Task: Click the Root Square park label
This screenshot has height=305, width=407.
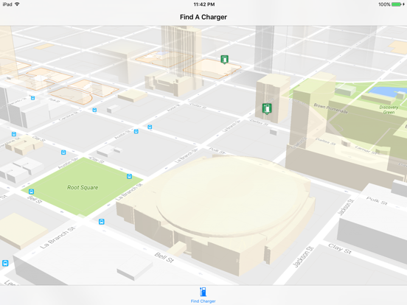Action: coord(83,187)
